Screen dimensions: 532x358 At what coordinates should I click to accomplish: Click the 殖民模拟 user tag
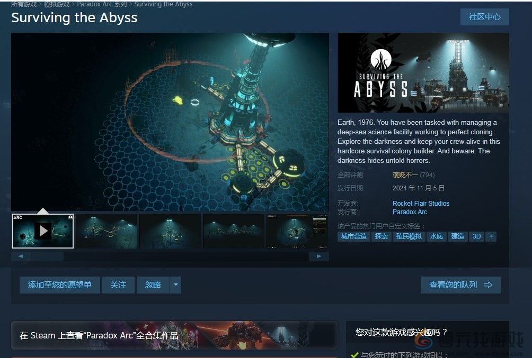coord(411,236)
